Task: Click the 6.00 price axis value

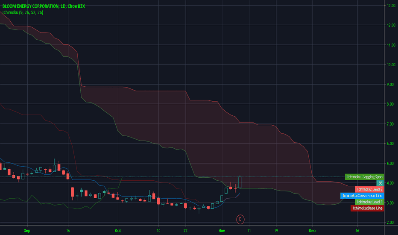Action: click(390, 144)
